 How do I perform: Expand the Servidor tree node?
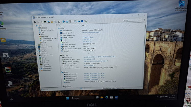(37, 49)
